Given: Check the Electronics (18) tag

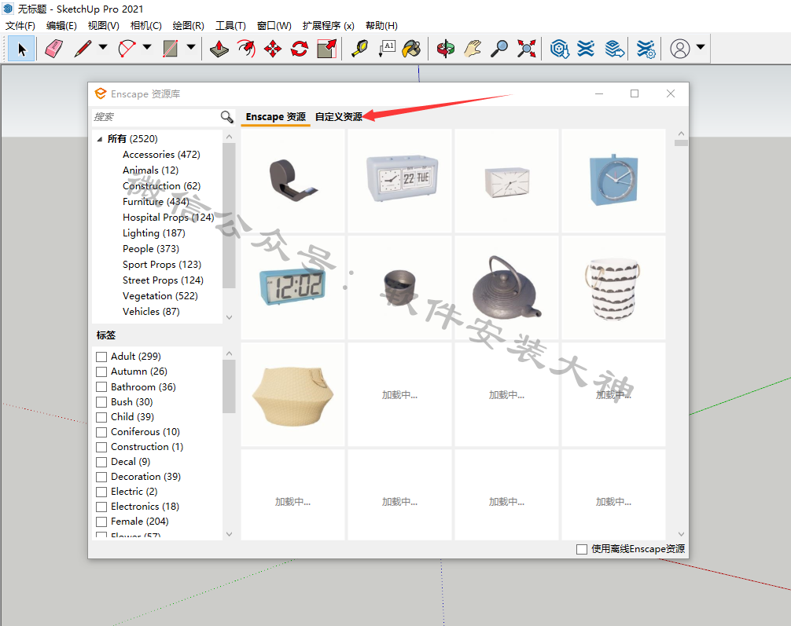Looking at the screenshot, I should tap(101, 507).
